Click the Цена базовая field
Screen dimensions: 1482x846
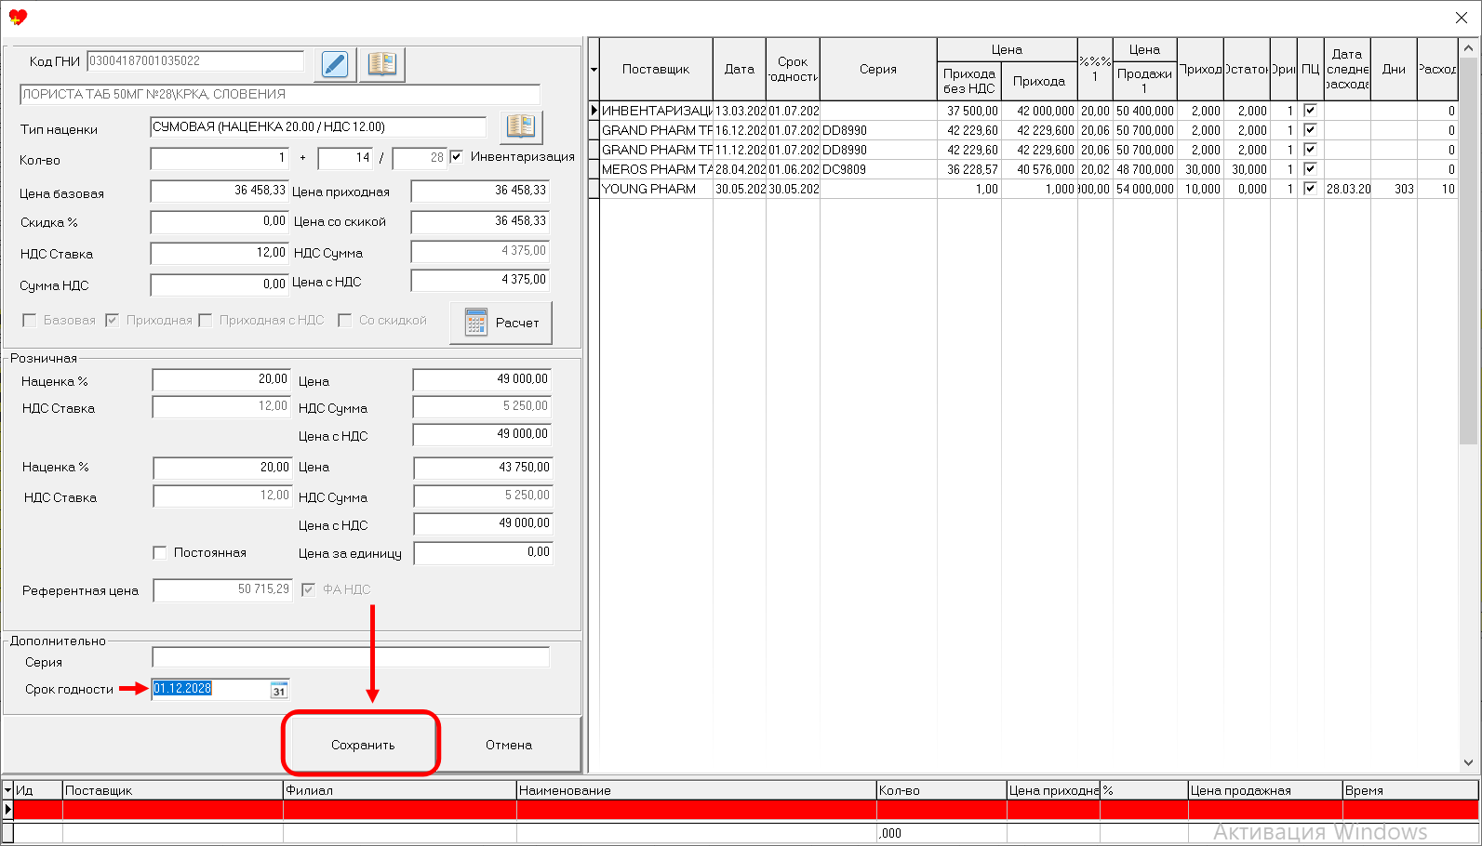[x=220, y=192]
